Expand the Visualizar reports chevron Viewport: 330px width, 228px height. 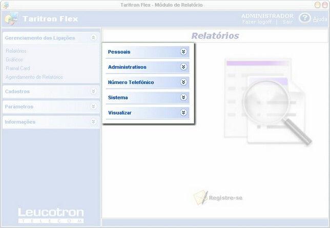[x=183, y=112]
